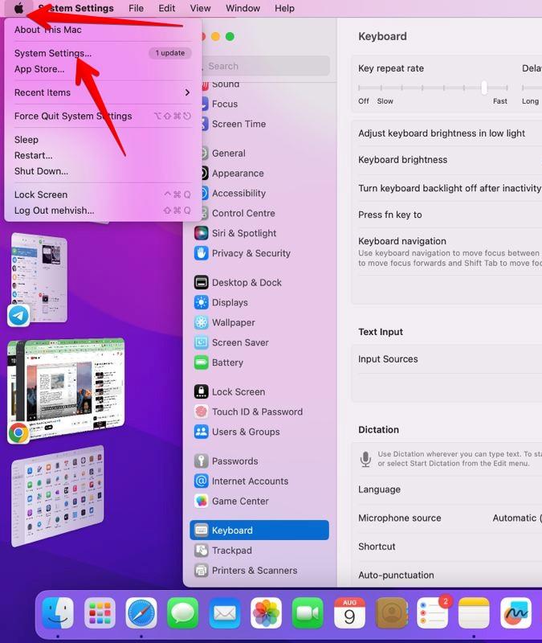Click Press fn key to row
This screenshot has width=542, height=643.
(x=446, y=215)
